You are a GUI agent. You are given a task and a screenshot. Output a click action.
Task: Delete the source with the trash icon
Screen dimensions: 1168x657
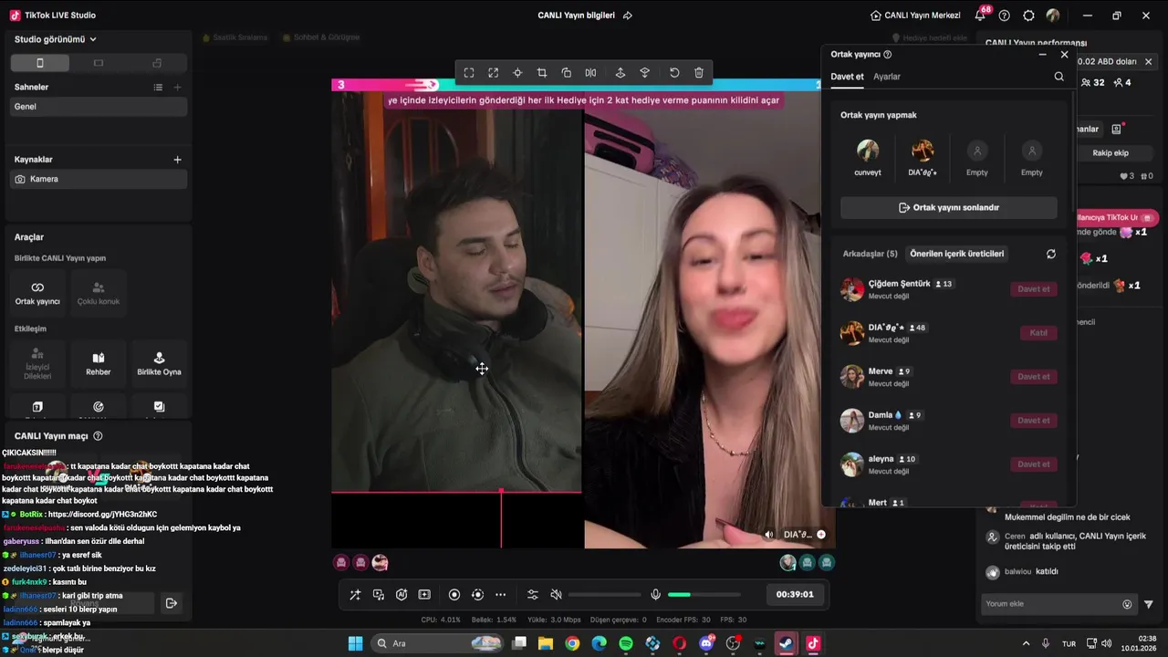point(699,73)
